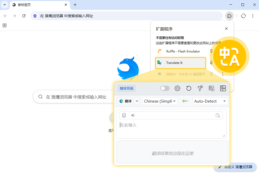This screenshot has width=259, height=173.
Task: Click the 翻译页面 button
Action: [x=127, y=88]
